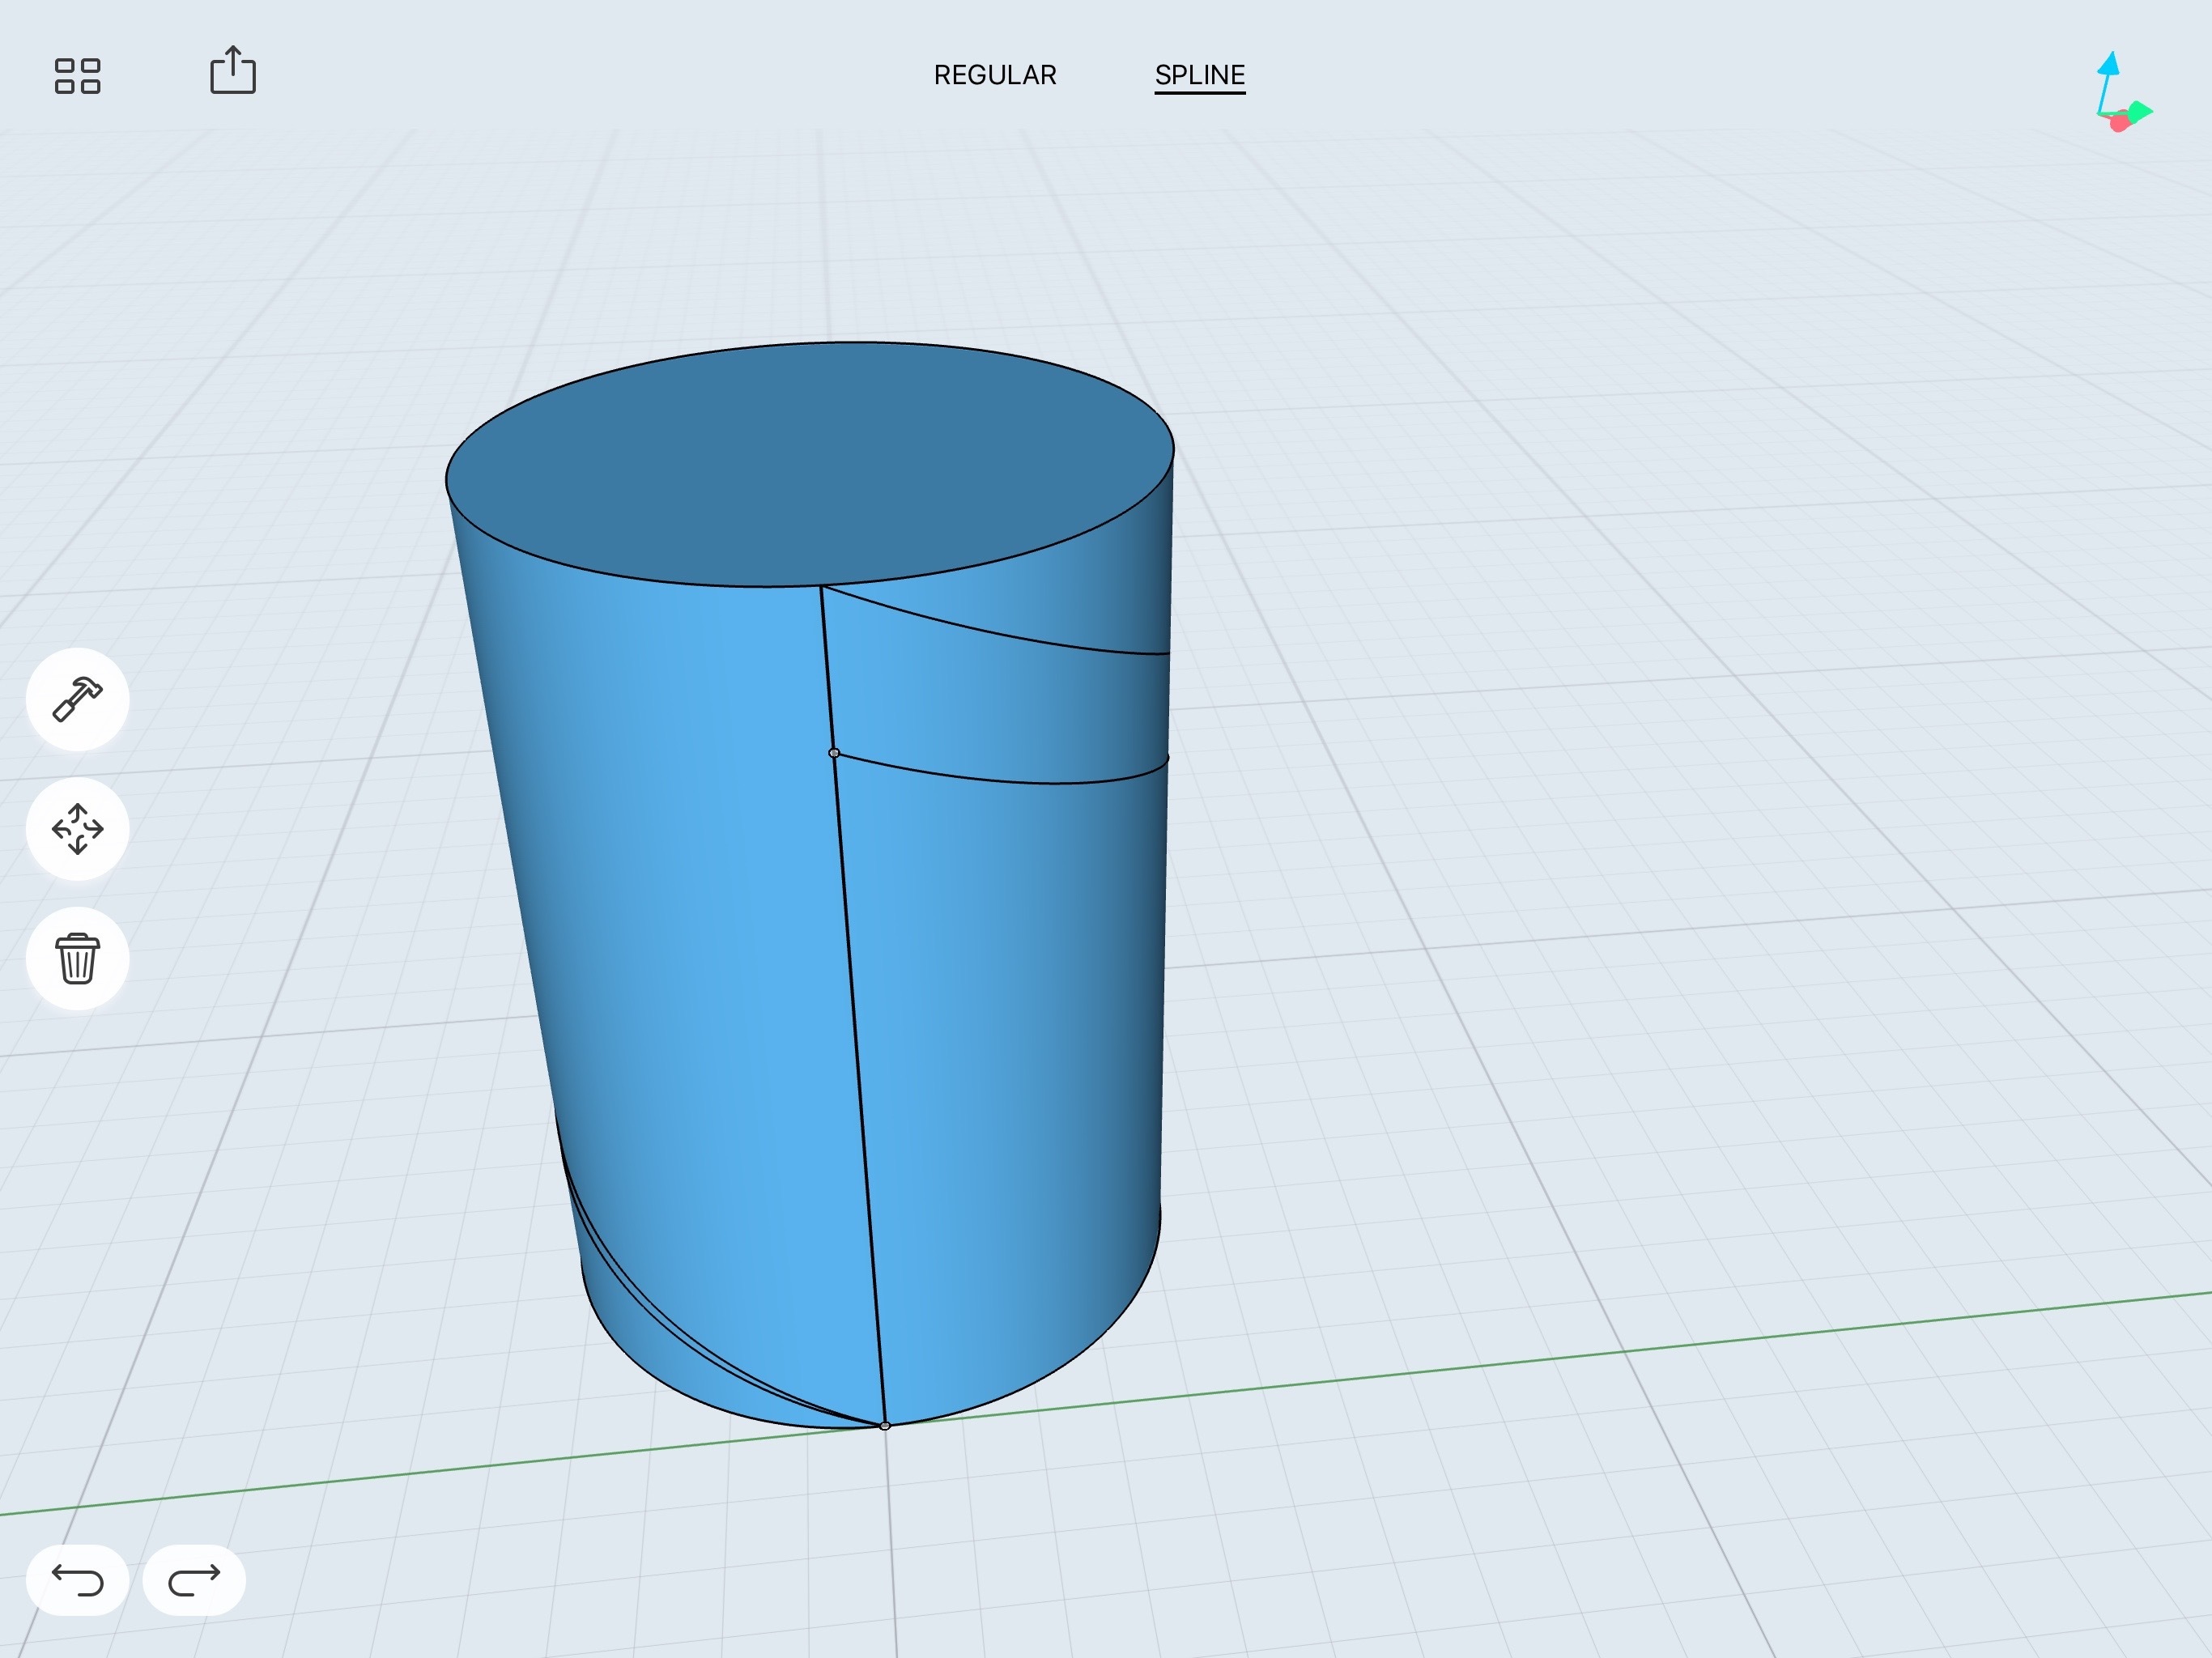The image size is (2212, 1658).
Task: Redo the last undone action
Action: click(194, 1580)
